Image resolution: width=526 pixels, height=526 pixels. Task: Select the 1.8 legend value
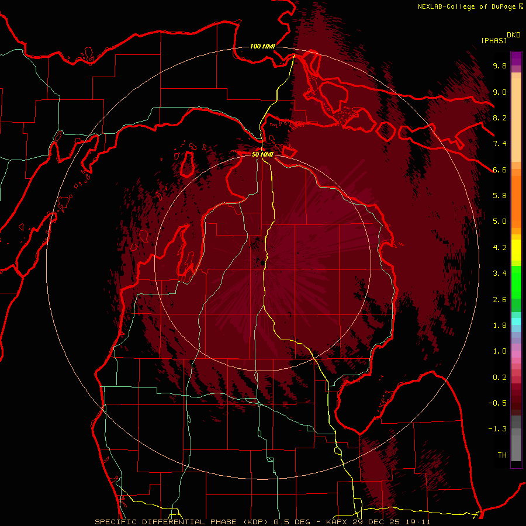coord(500,326)
